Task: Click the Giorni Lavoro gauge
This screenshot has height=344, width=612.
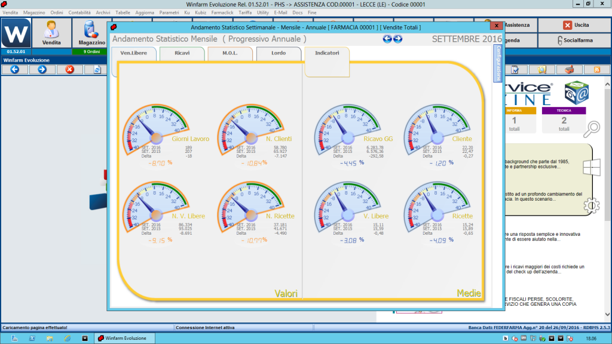Action: pos(157,131)
